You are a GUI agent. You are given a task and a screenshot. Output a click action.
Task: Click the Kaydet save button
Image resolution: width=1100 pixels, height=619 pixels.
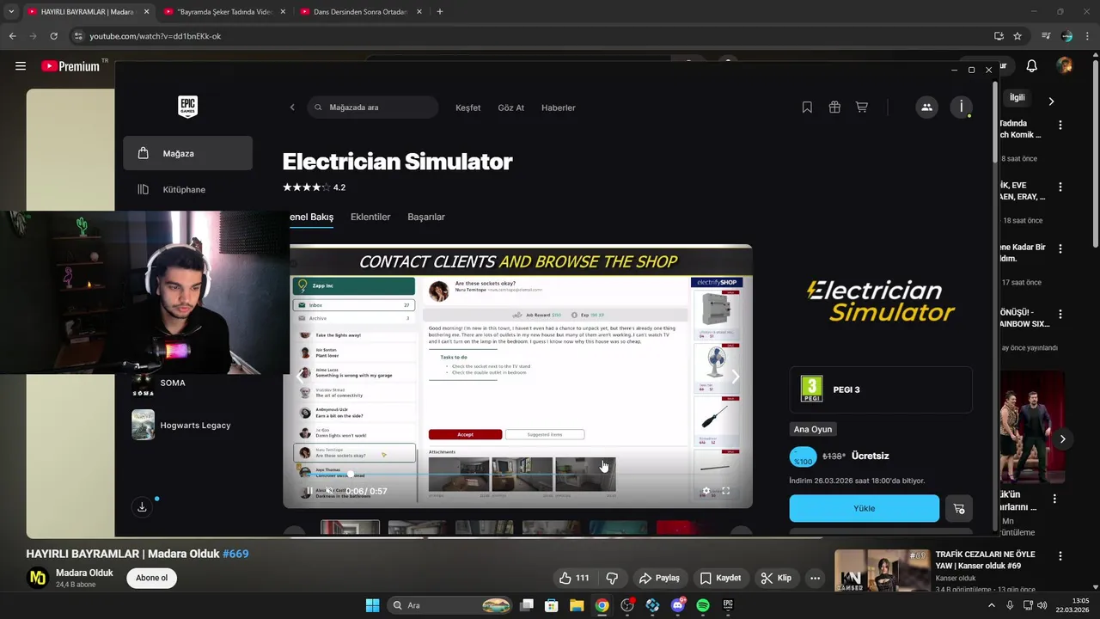720,578
